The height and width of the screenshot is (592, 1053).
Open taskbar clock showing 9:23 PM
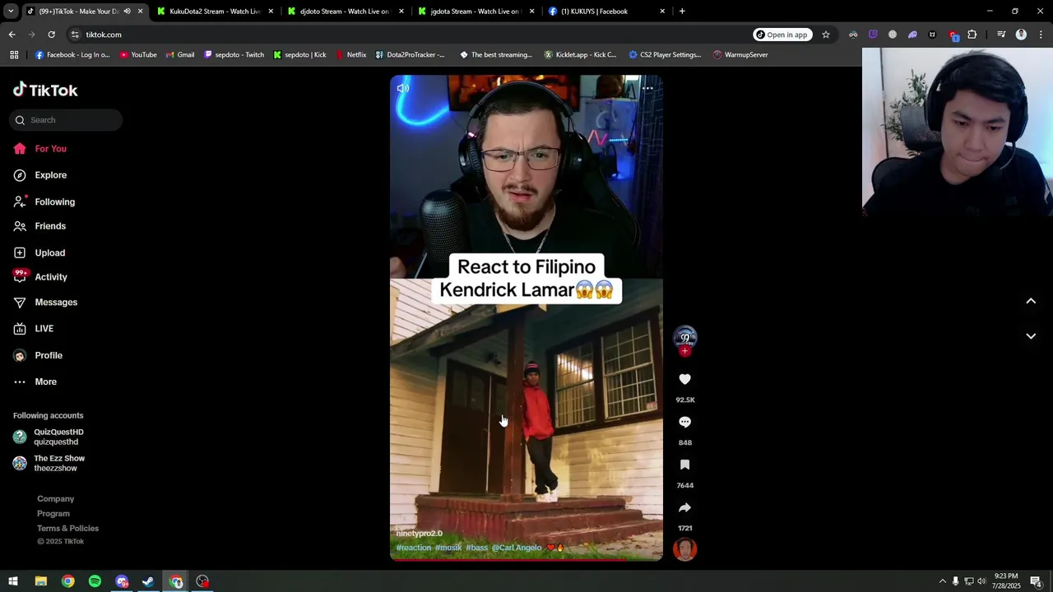click(1005, 581)
